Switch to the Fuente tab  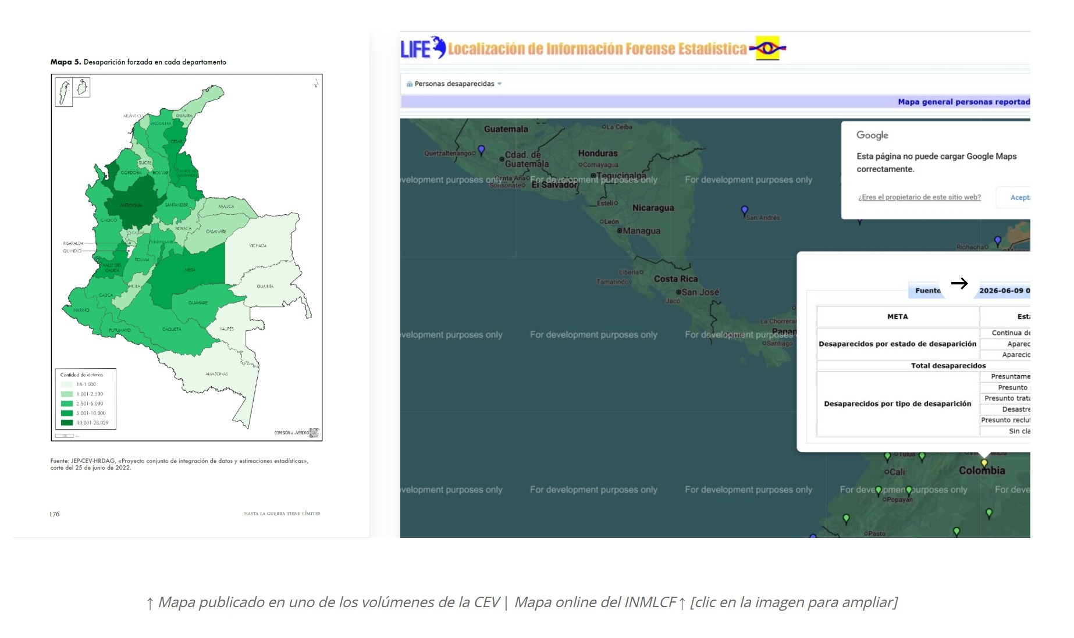point(927,290)
